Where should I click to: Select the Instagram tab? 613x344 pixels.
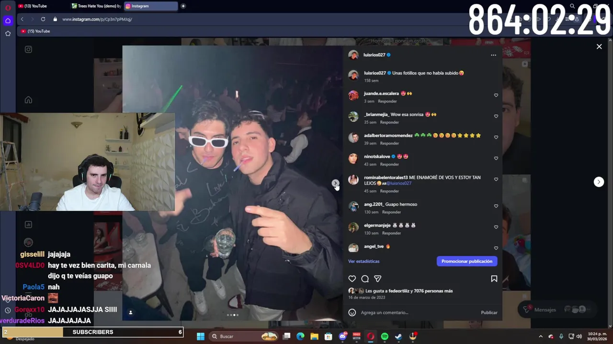tap(151, 6)
